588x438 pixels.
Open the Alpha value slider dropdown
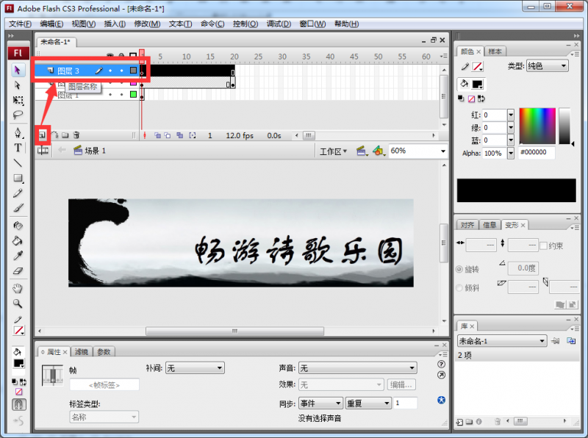tap(510, 153)
